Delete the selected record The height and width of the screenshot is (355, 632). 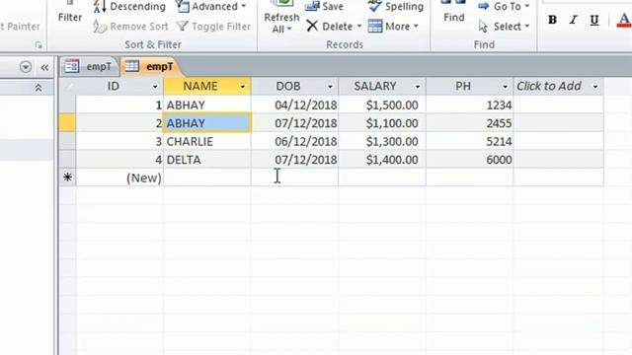pyautogui.click(x=329, y=27)
